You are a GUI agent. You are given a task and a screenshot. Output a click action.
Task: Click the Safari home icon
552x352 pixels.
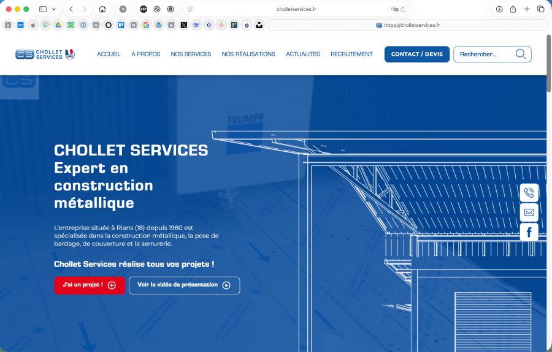102,9
